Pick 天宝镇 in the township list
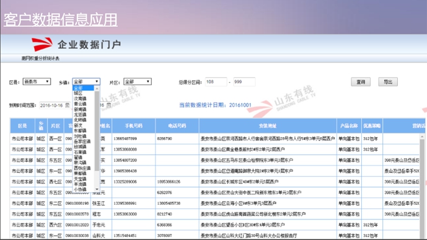This screenshot has width=427, height=240. [x=80, y=179]
